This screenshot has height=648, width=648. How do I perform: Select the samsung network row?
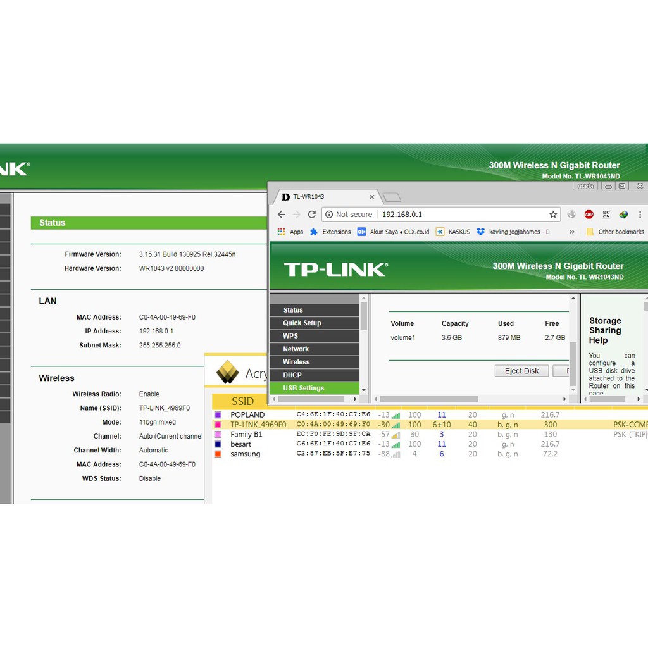(x=430, y=454)
